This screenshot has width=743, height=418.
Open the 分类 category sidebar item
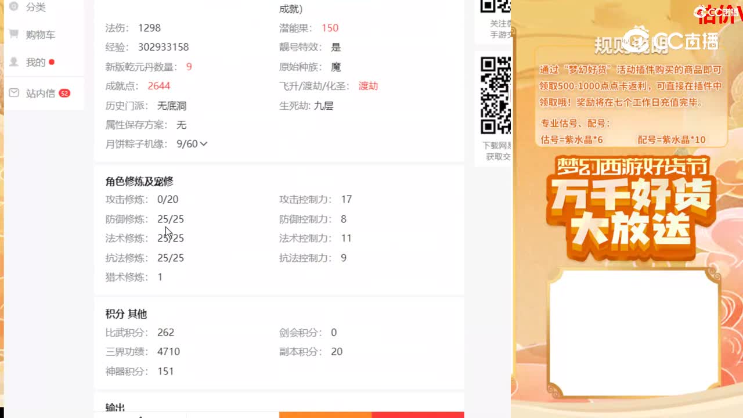coord(35,8)
